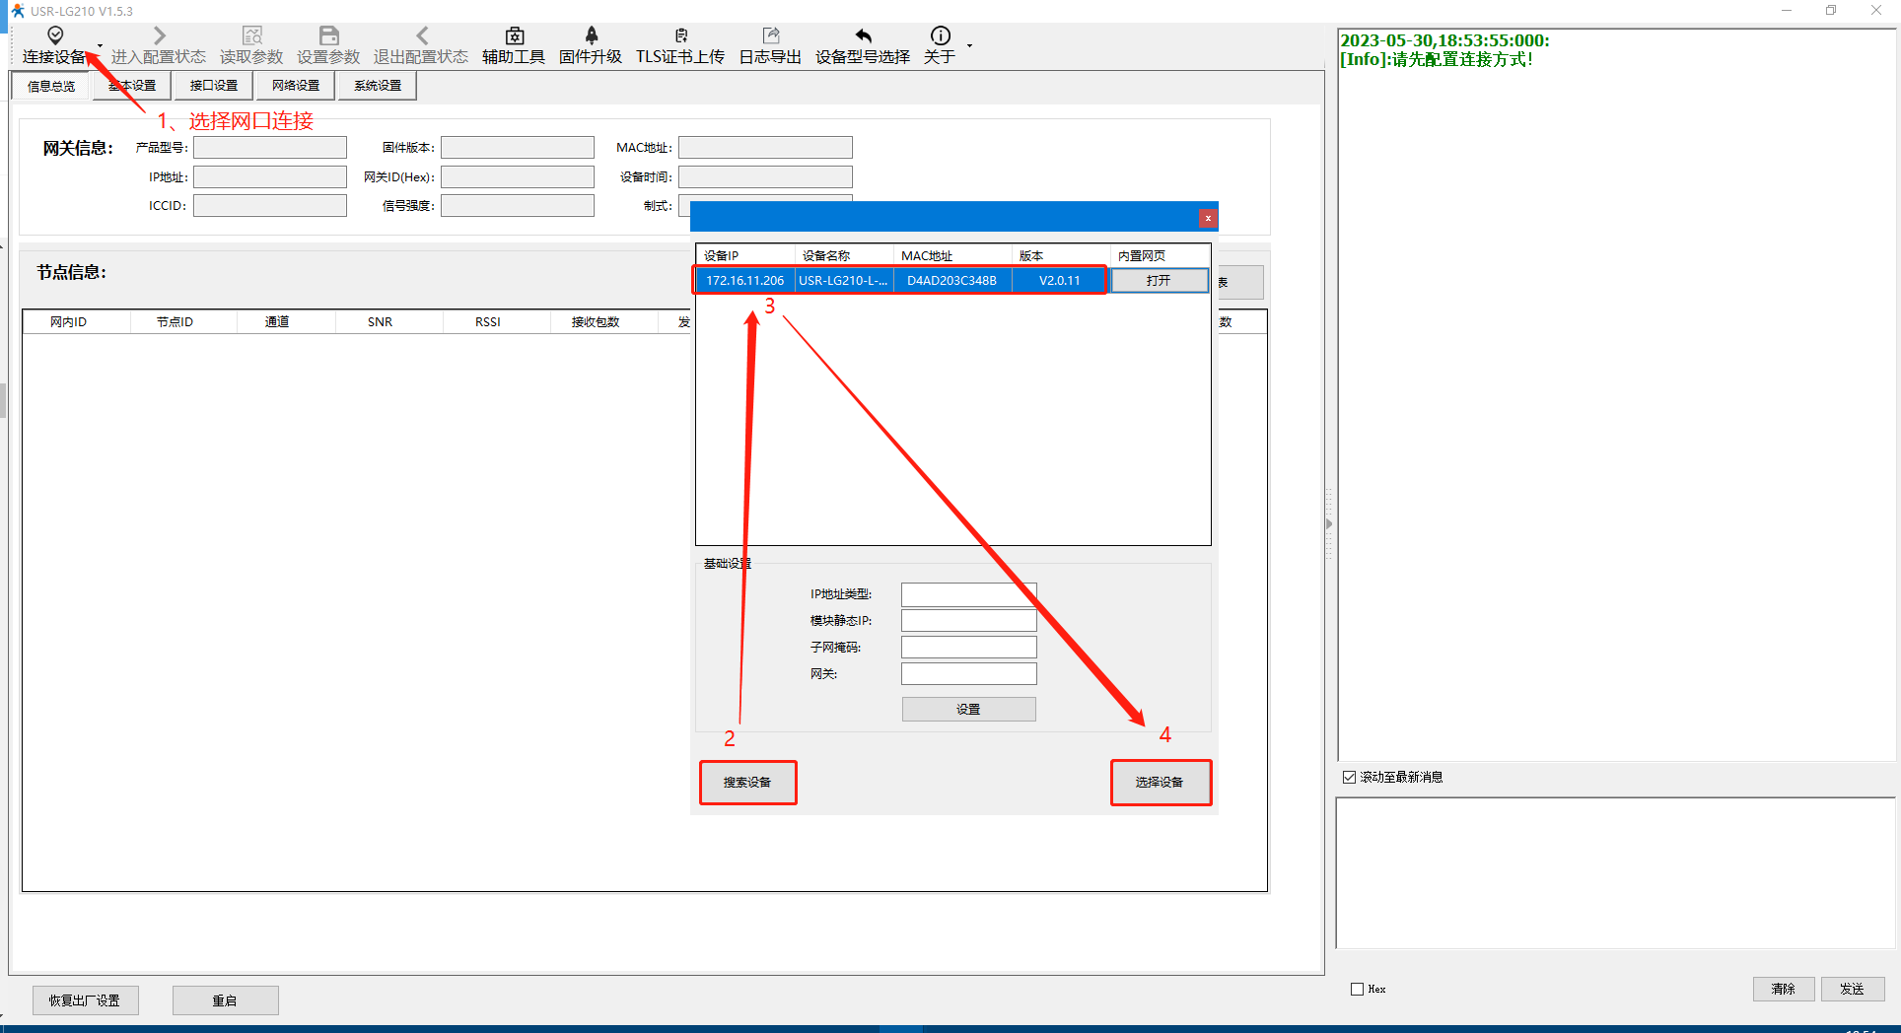Click the 通道 column header
This screenshot has height=1033, width=1901.
click(286, 322)
